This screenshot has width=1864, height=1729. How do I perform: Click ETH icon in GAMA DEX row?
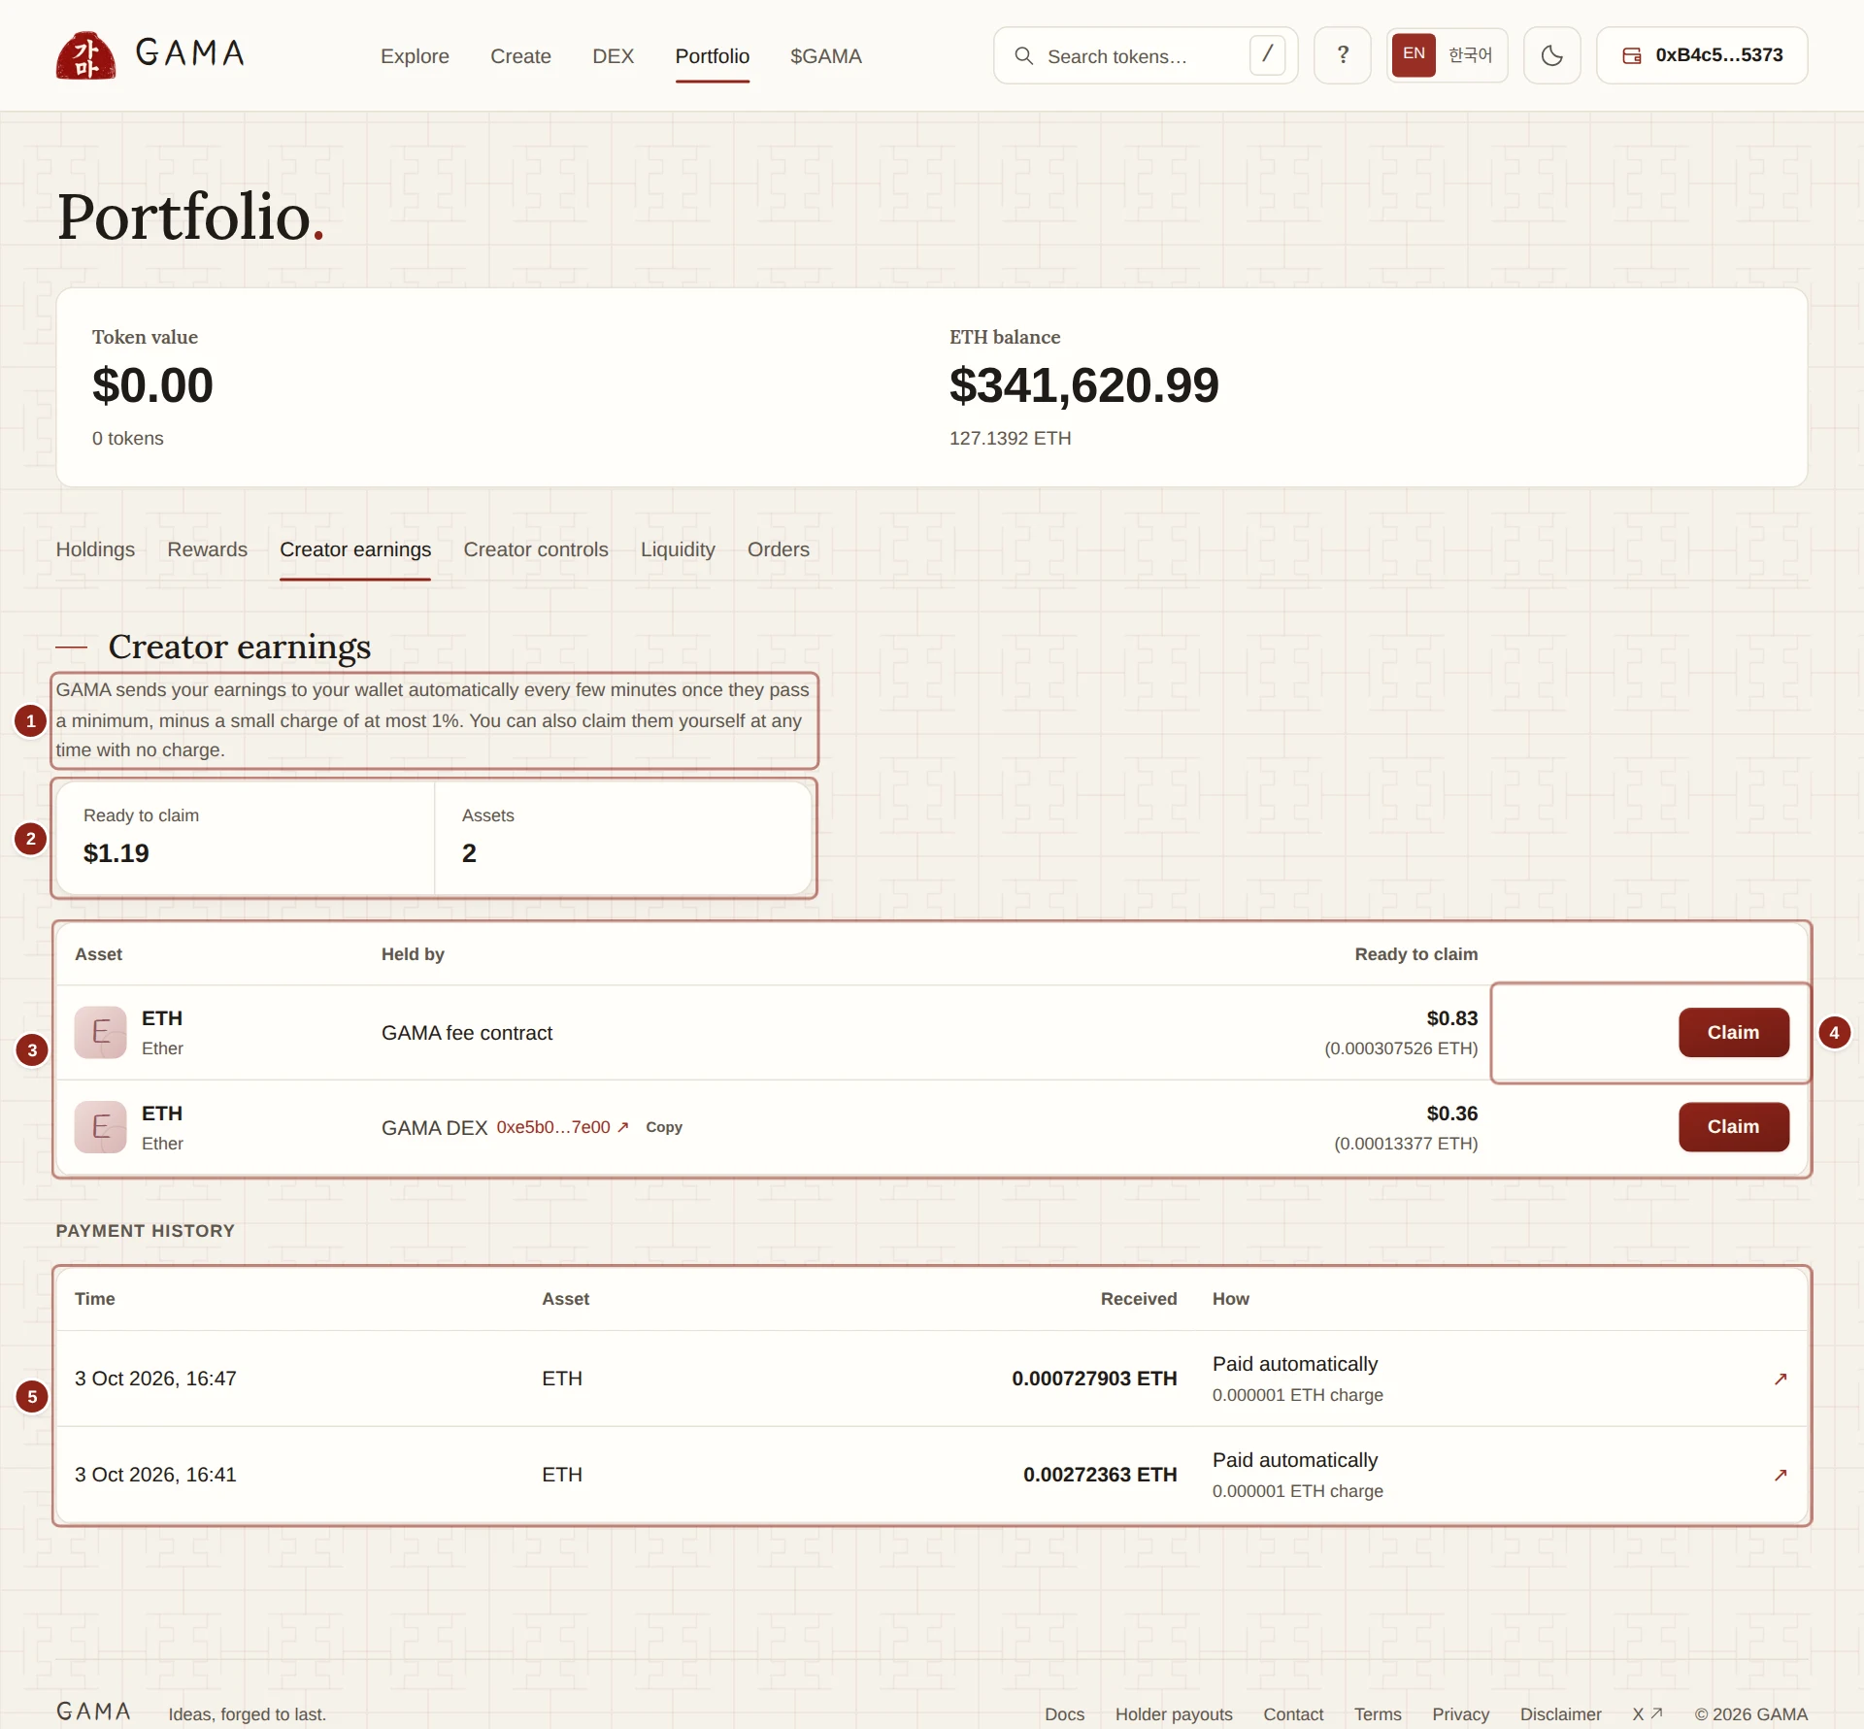click(x=101, y=1127)
